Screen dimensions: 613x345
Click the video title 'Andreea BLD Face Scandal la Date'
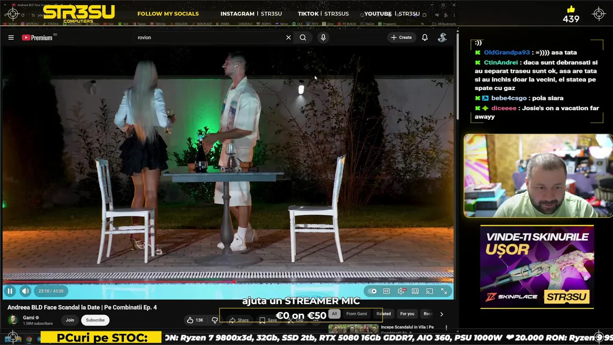[82, 307]
